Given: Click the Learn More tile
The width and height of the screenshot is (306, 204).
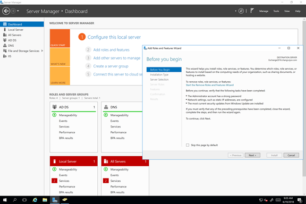Looking at the screenshot, I should click(x=59, y=76).
